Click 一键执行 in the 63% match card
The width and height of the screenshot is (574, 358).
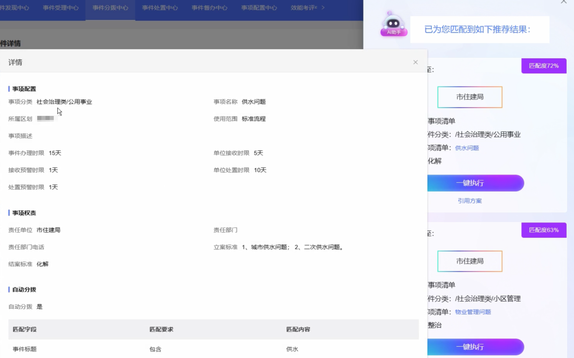click(x=470, y=347)
